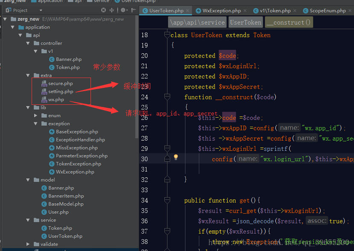Open the Project panel settings gear
Image resolution: width=354 pixels, height=251 pixels.
pos(123,10)
